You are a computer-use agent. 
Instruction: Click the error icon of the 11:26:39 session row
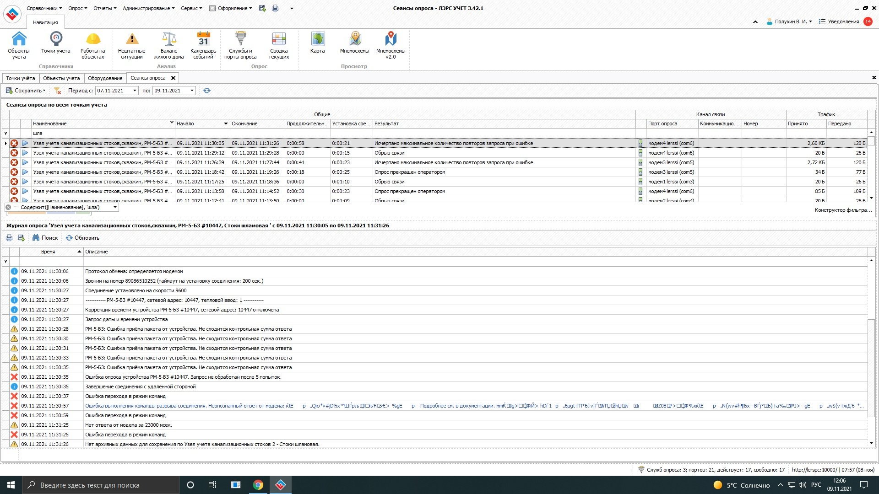tap(14, 162)
